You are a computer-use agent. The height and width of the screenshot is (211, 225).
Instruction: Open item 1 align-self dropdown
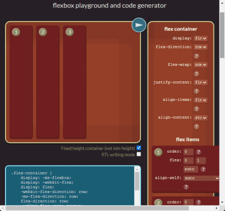201,178
